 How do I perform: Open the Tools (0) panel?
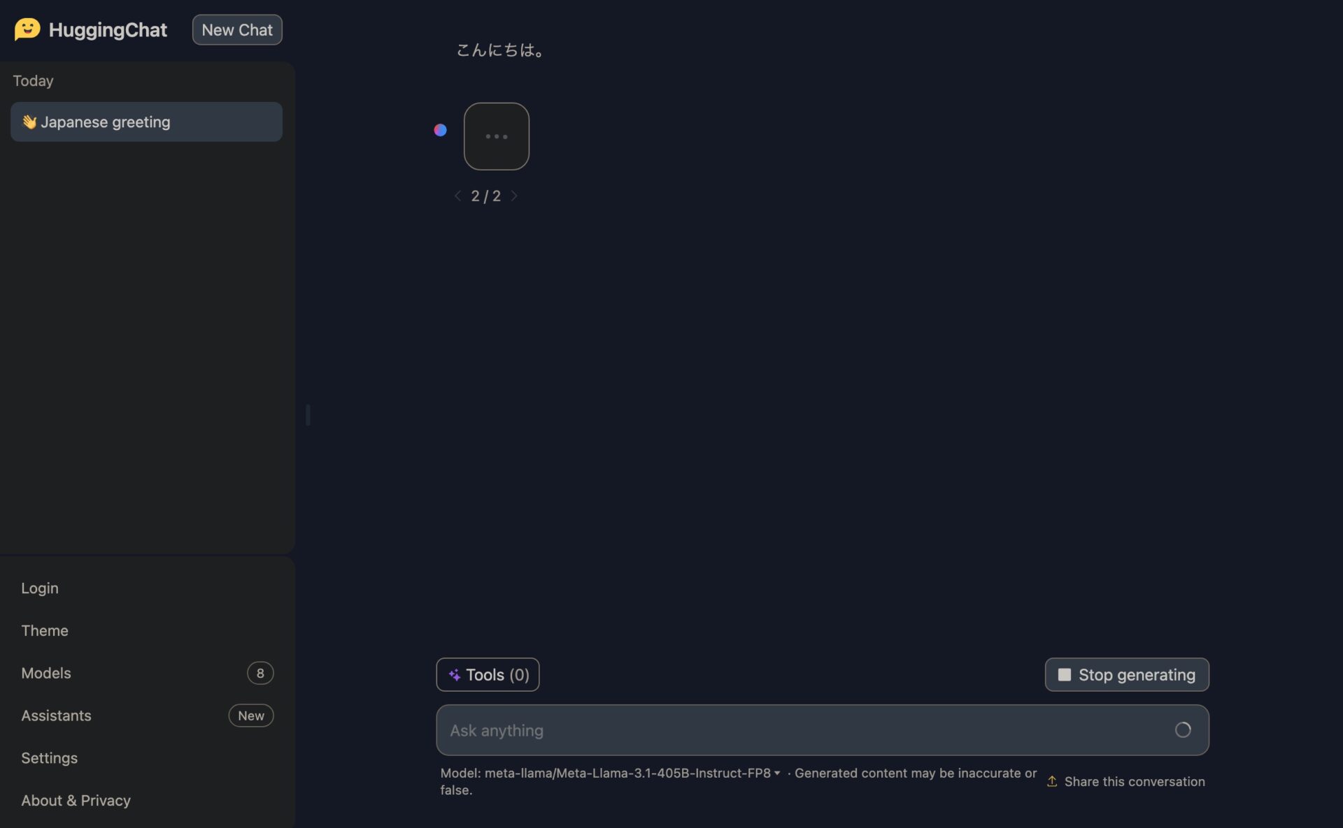(488, 674)
